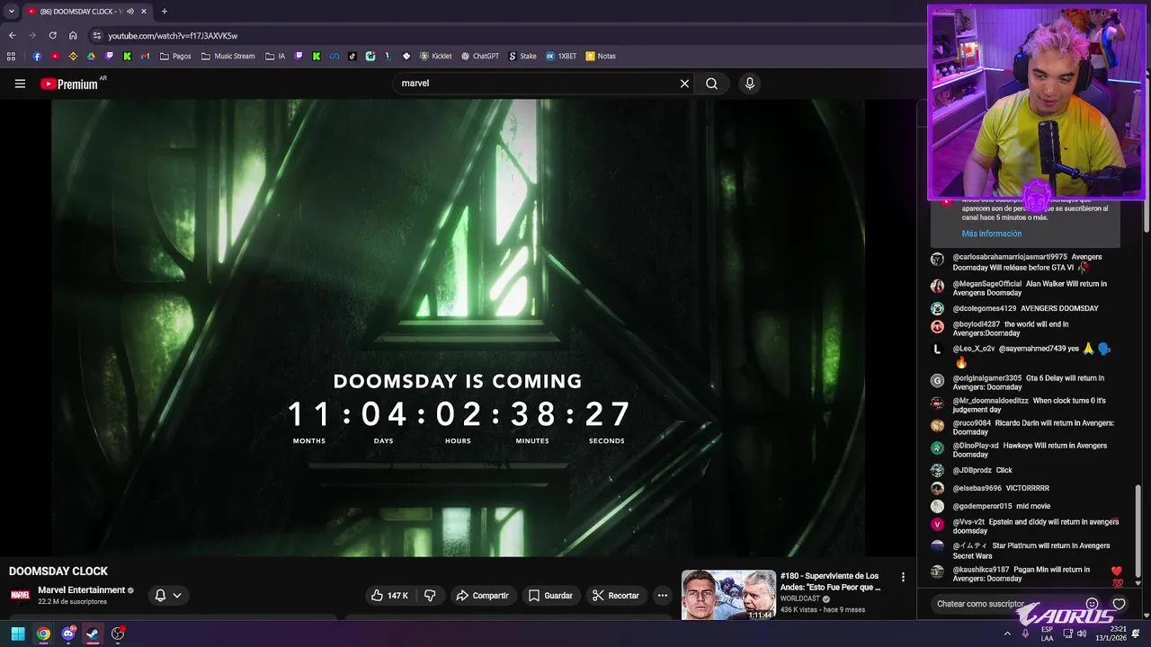1151x647 pixels.
Task: View site information icon in address bar
Action: tap(97, 35)
